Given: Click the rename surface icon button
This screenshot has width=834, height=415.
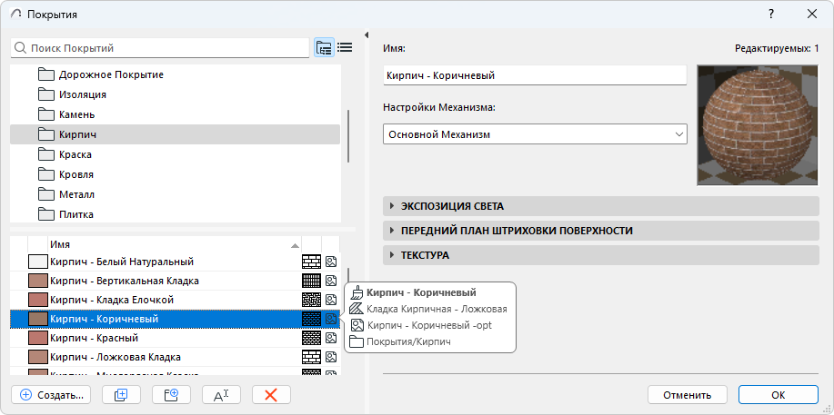Looking at the screenshot, I should click(221, 395).
